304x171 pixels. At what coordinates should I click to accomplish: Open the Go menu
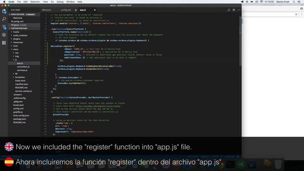click(52, 2)
